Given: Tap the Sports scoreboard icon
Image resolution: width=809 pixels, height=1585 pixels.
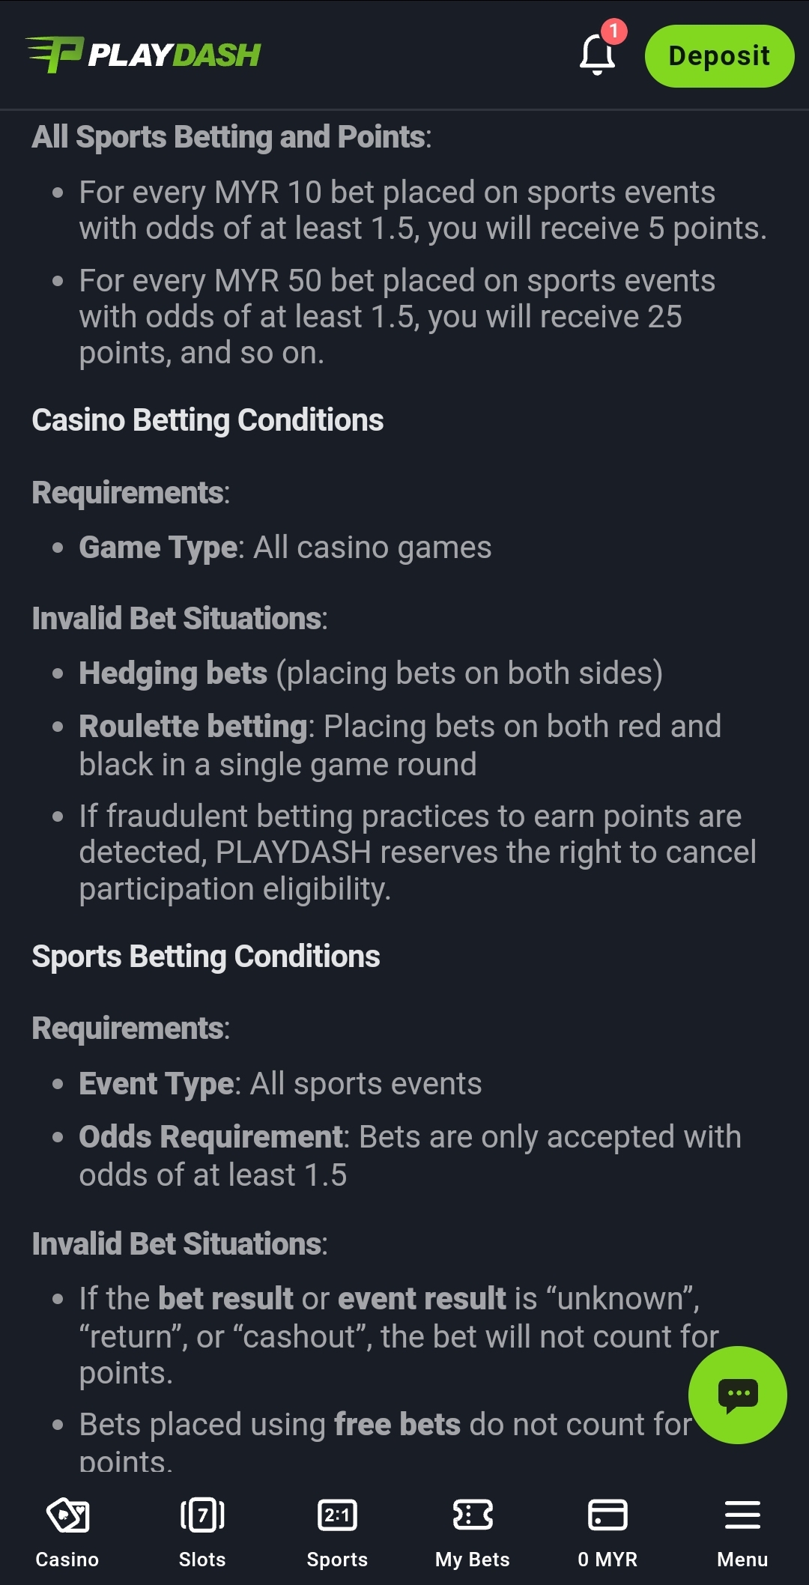Looking at the screenshot, I should 337,1515.
